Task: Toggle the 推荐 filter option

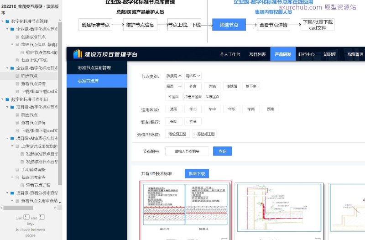Action: tap(193, 121)
